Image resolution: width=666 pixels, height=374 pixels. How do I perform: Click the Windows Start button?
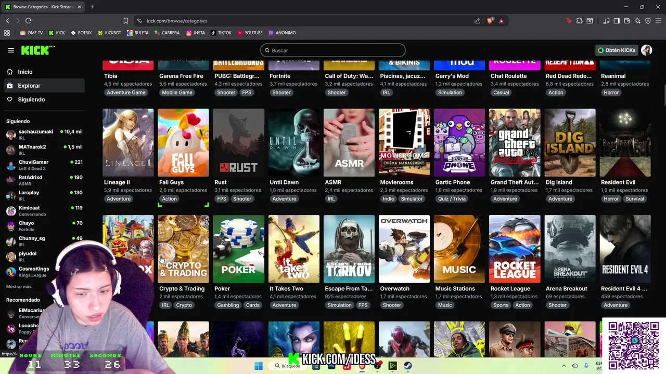coord(259,366)
